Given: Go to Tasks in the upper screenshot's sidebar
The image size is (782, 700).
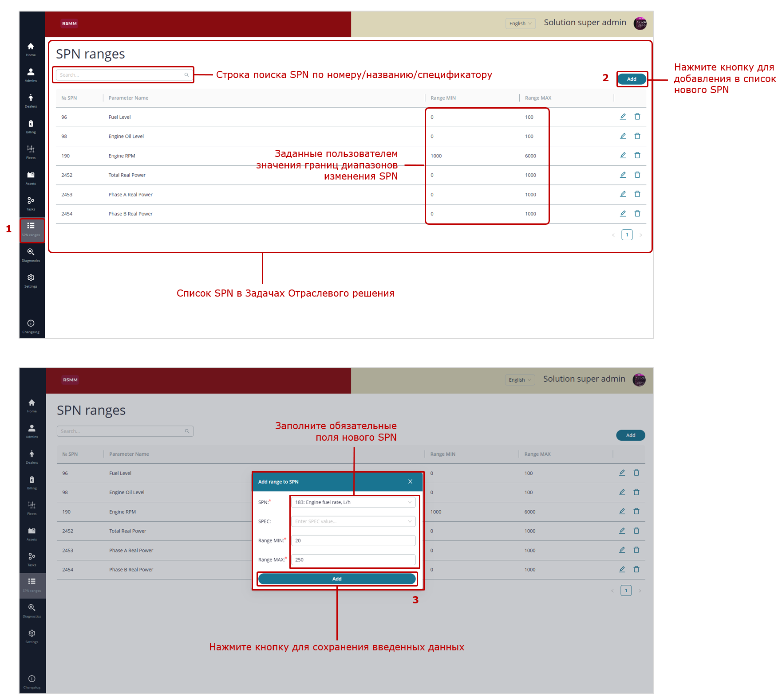Looking at the screenshot, I should [x=31, y=203].
